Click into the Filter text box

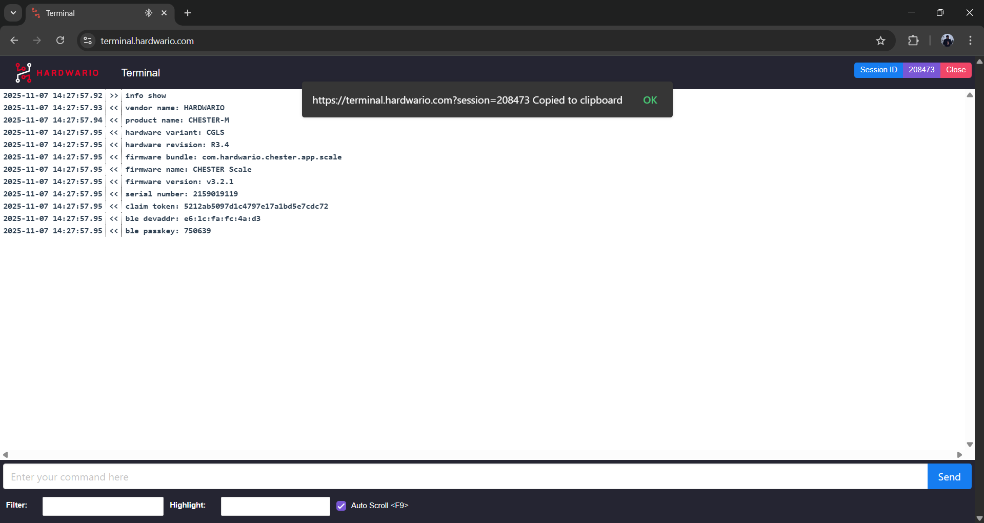(103, 506)
